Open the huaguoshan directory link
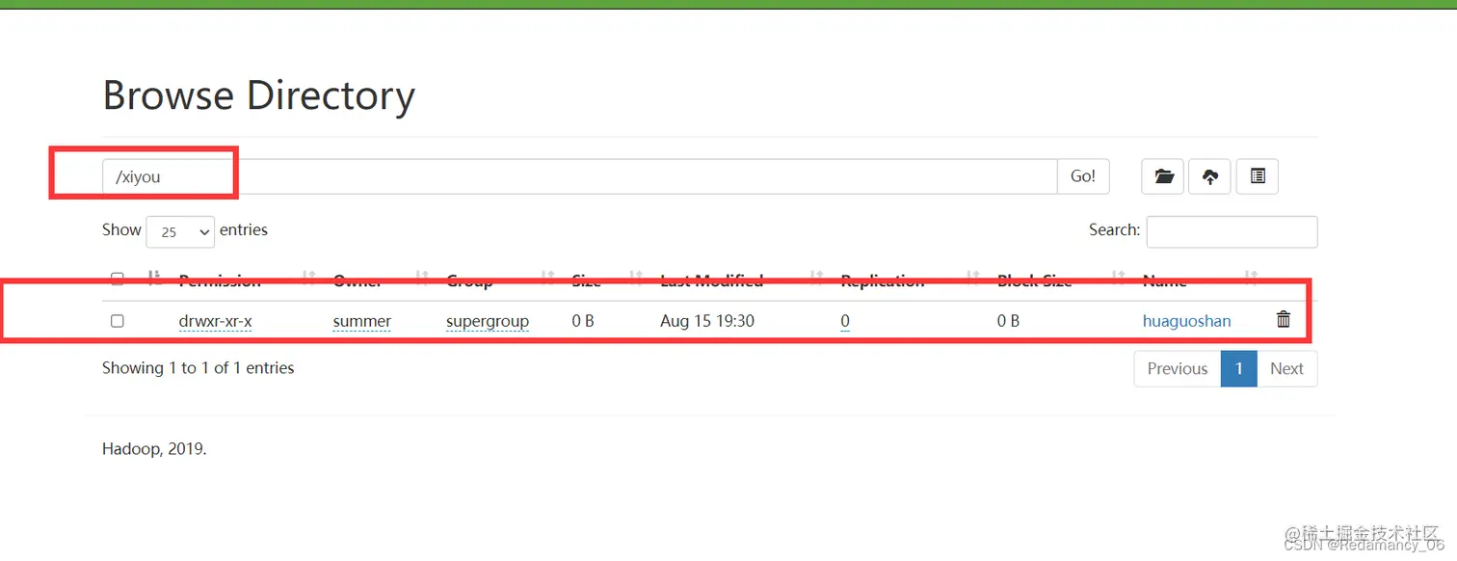Viewport: 1457px width, 561px height. [1186, 321]
